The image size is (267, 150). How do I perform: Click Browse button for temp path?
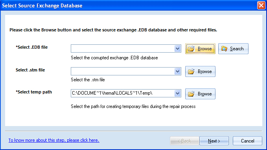pos(200,94)
